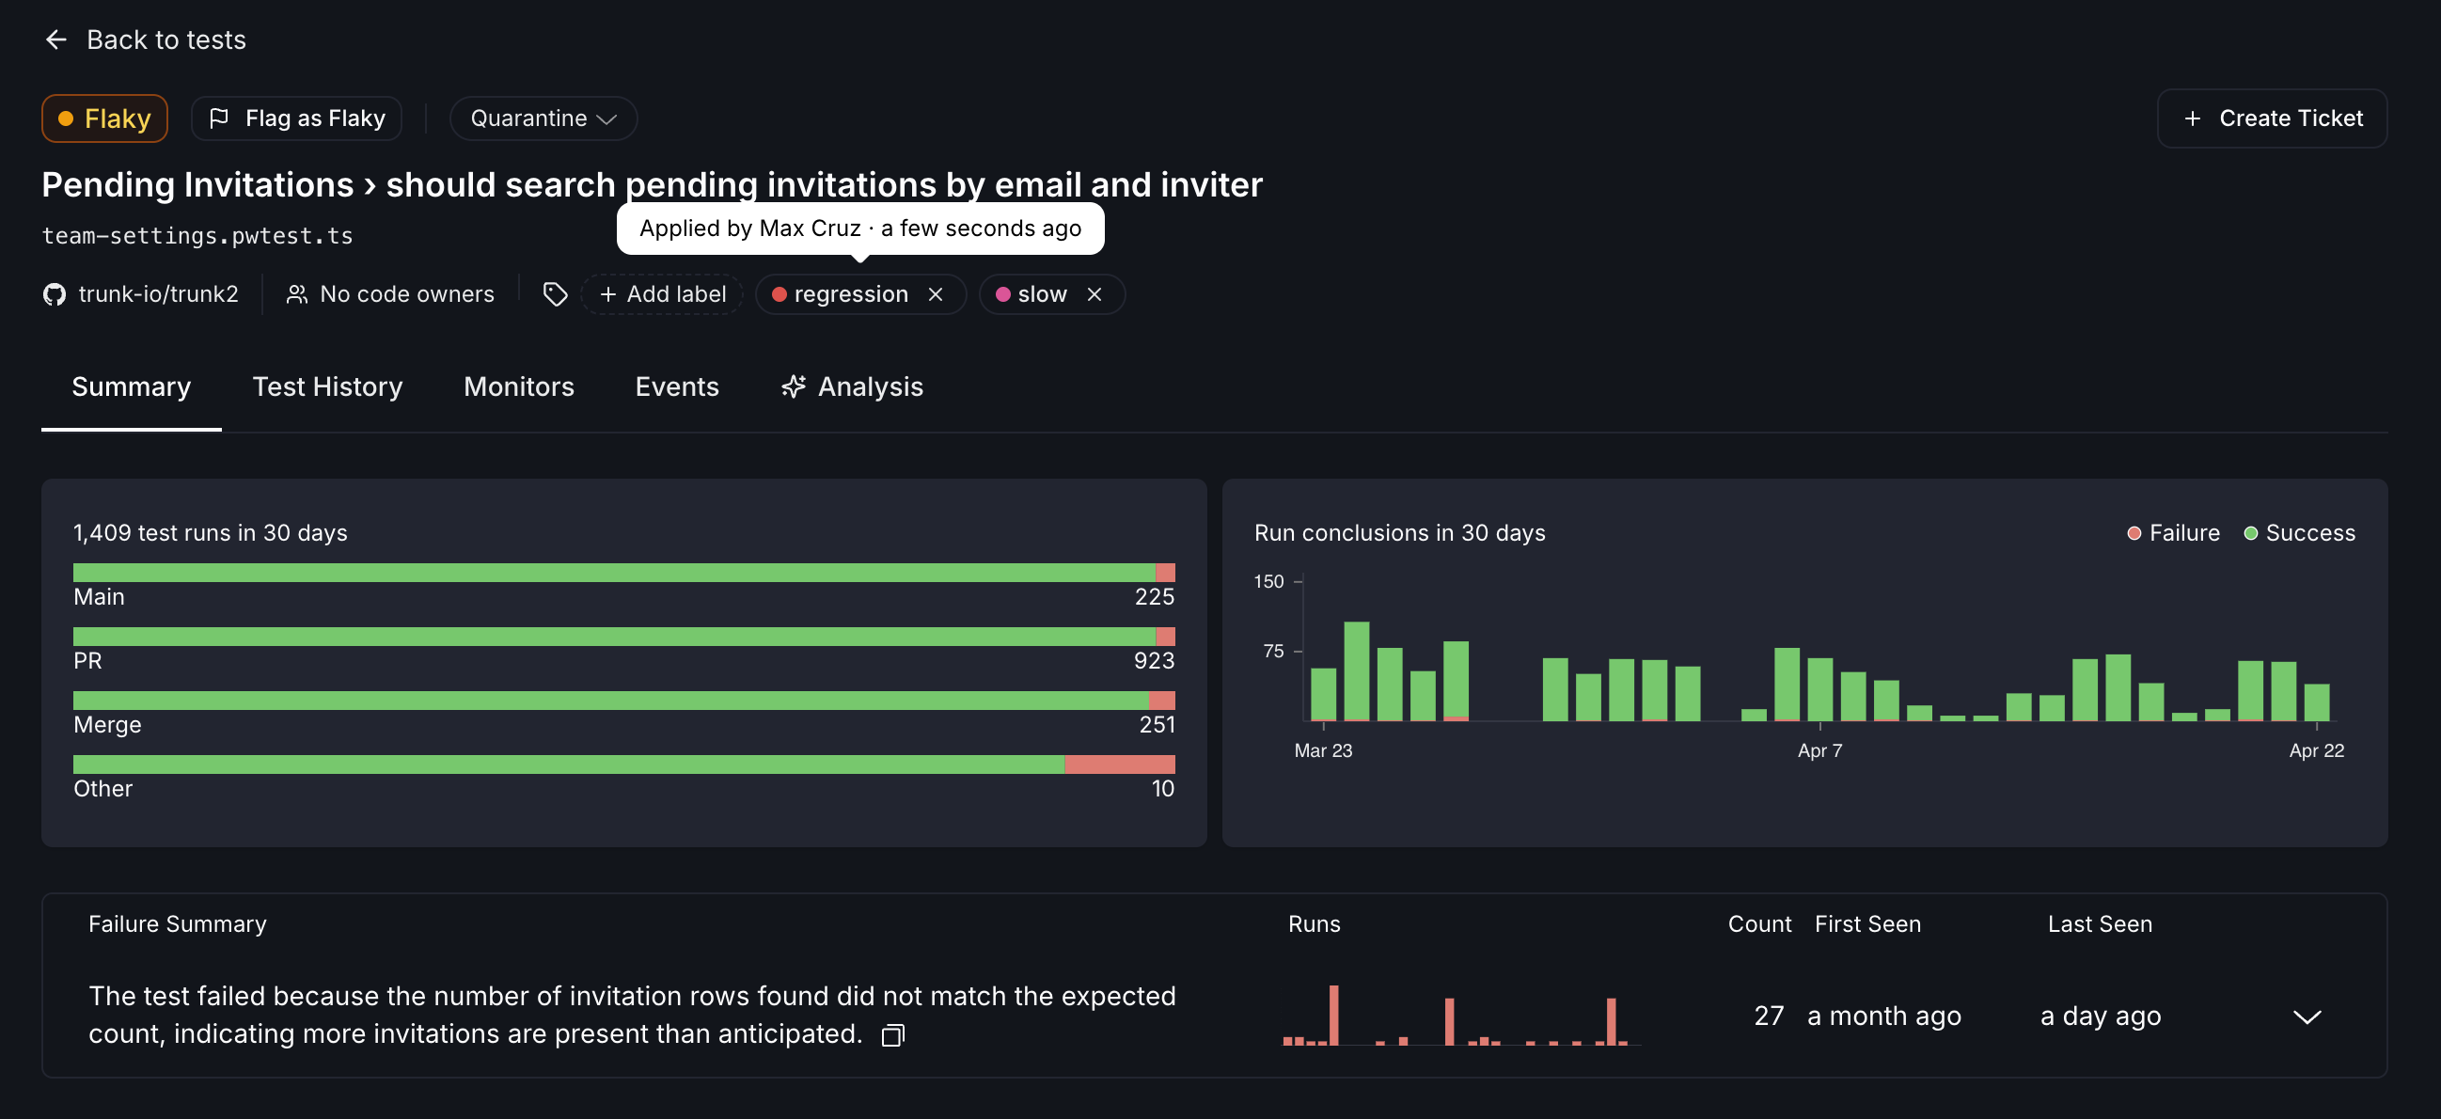This screenshot has width=2441, height=1119.
Task: Go to the Events tab
Action: 677,386
